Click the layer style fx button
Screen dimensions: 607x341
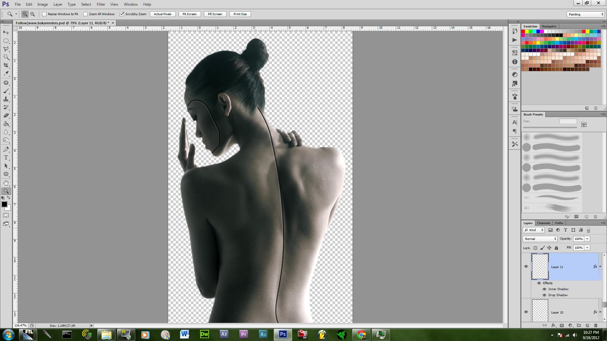pyautogui.click(x=553, y=325)
